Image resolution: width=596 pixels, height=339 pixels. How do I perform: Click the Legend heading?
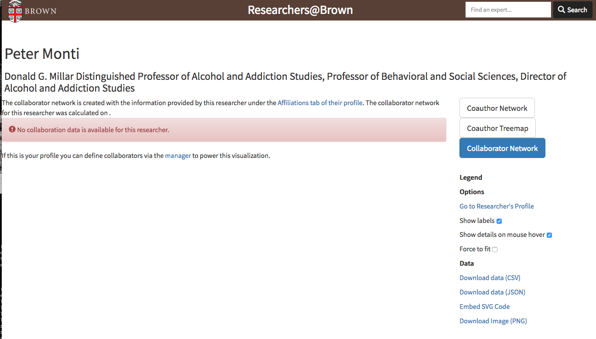(x=471, y=178)
